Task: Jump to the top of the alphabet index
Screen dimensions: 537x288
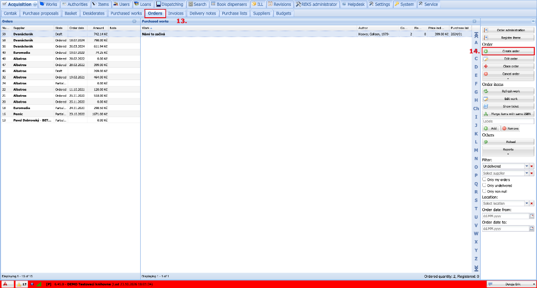Action: click(x=476, y=34)
